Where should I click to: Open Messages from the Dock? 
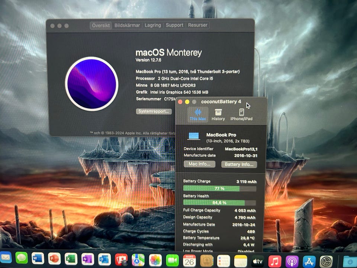pos(22,258)
